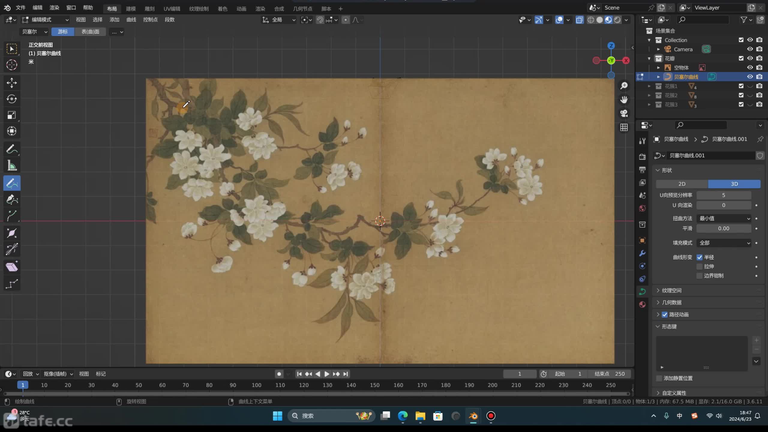Select the Move tool
This screenshot has height=432, width=768.
[x=12, y=83]
